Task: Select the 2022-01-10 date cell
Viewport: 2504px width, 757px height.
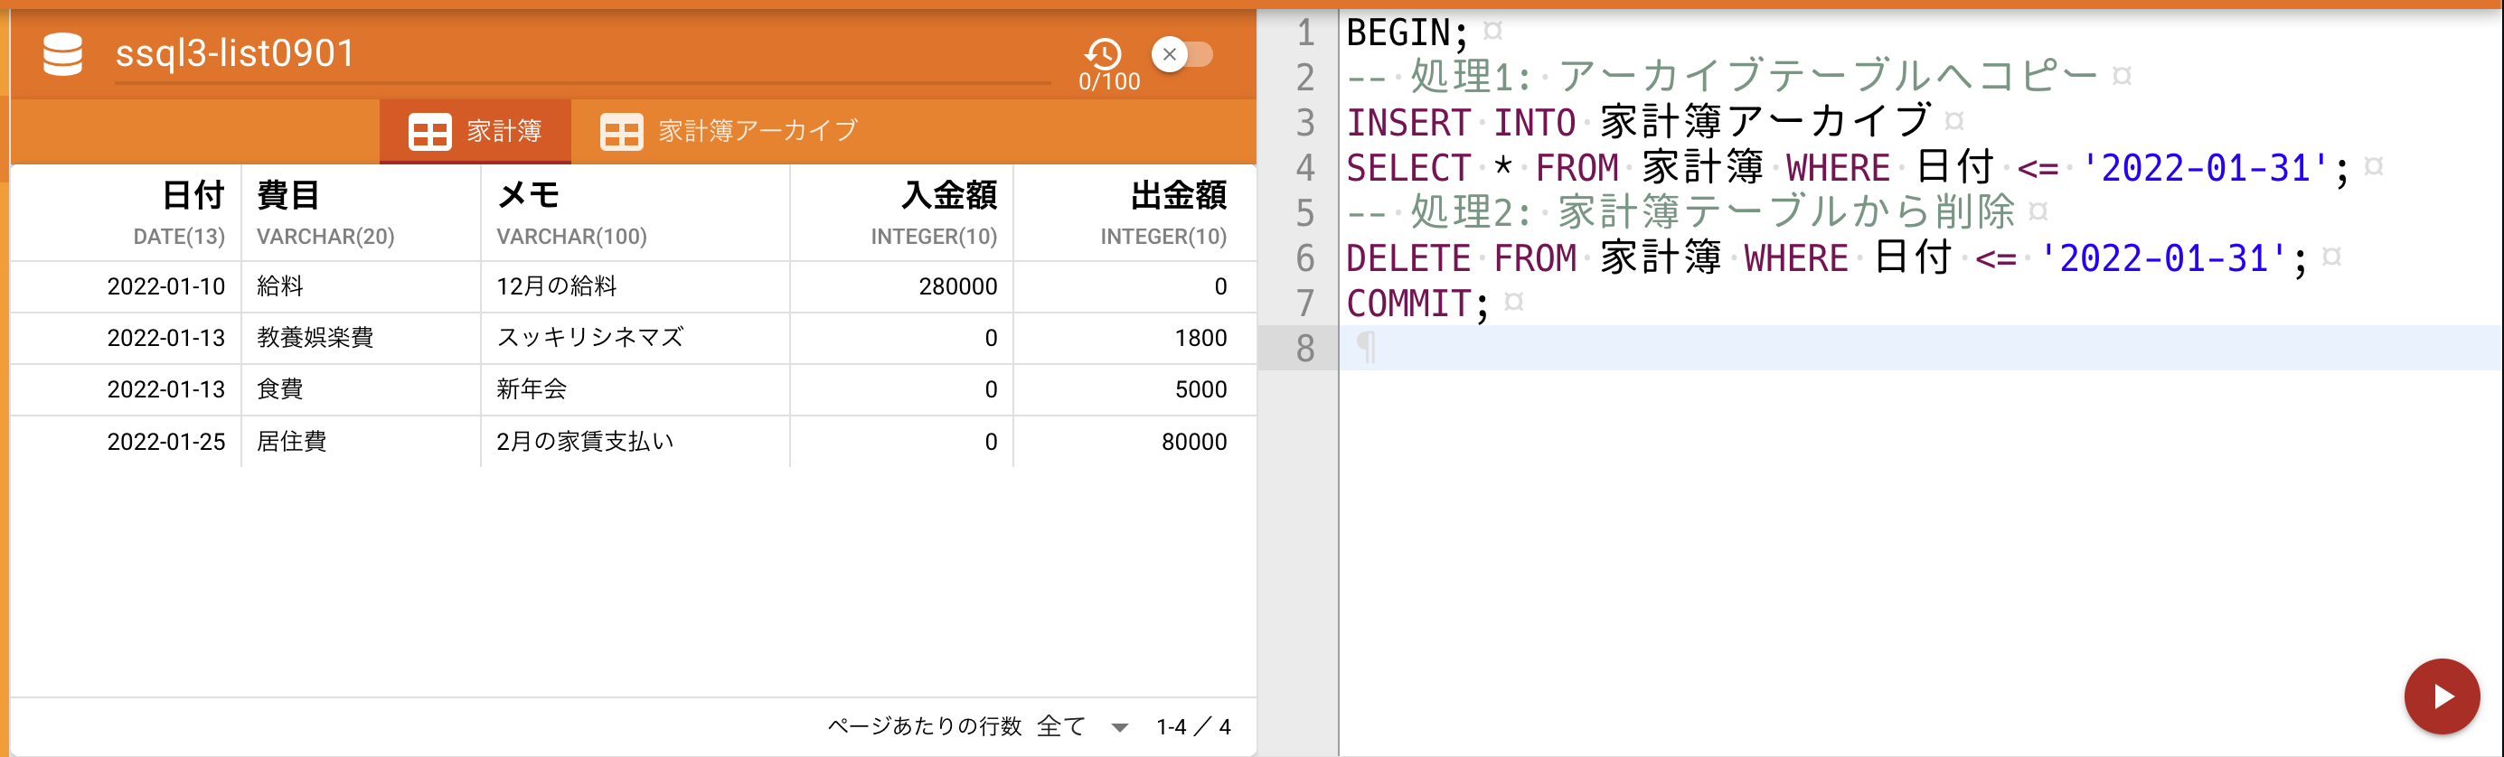Action: pos(127,286)
